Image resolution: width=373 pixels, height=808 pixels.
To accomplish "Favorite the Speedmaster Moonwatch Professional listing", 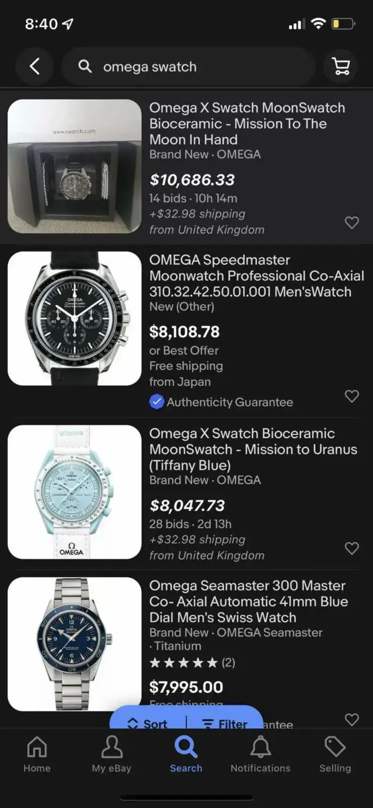I will (352, 396).
